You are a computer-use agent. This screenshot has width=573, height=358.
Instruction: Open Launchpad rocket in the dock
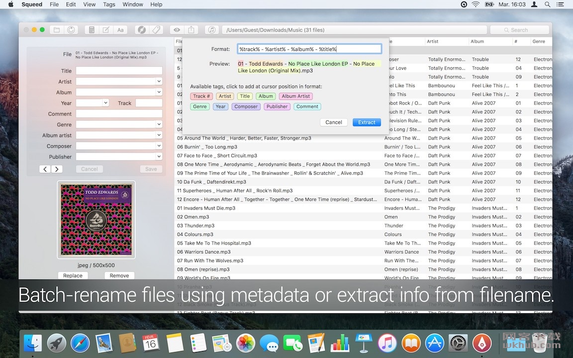pos(56,344)
